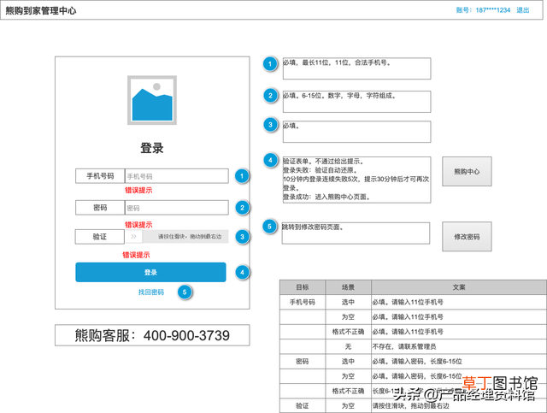This screenshot has width=547, height=413.
Task: Click the image placeholder logo
Action: (x=152, y=100)
